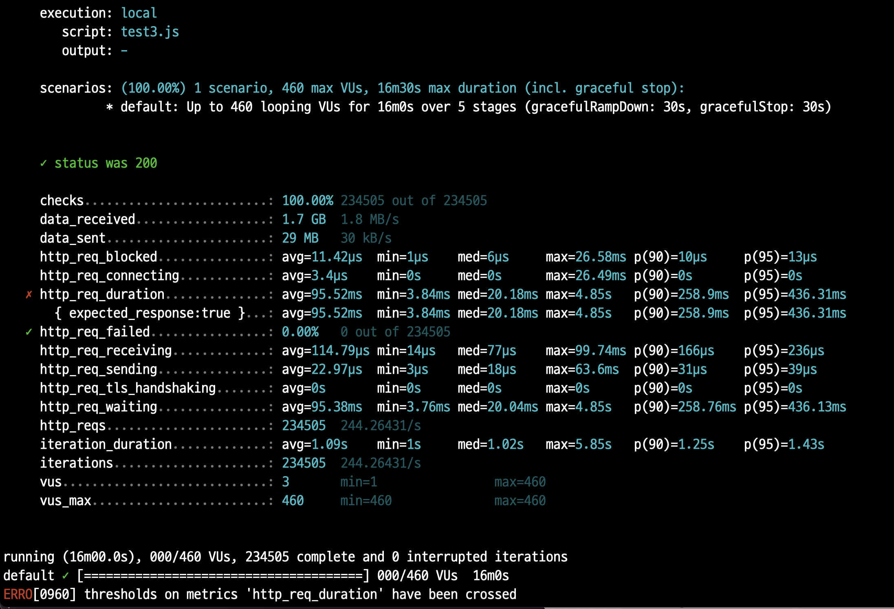Click the http_req_duration p(95)=436.31ms value
Viewport: 894px width, 609px height.
coord(795,294)
